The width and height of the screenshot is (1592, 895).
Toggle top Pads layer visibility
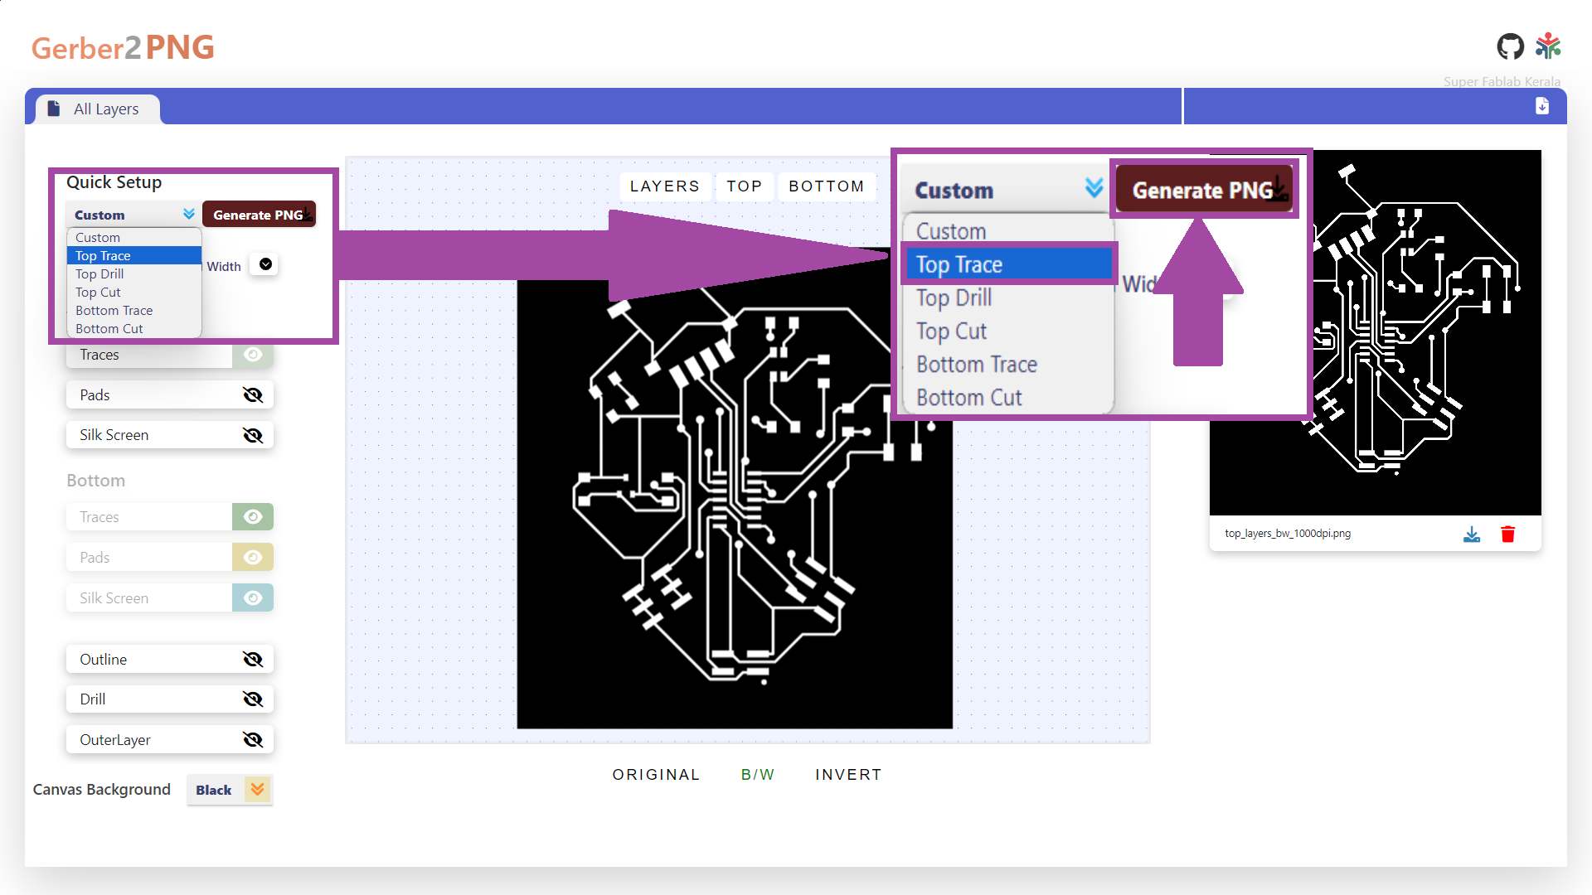point(253,395)
